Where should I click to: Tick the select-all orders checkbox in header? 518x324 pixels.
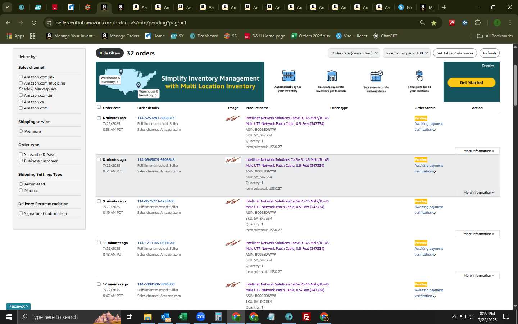tap(99, 107)
